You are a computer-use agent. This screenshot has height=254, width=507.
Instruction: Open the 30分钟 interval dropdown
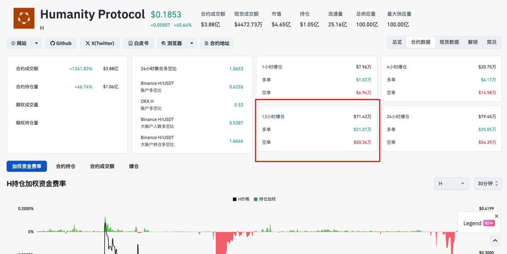click(x=488, y=184)
